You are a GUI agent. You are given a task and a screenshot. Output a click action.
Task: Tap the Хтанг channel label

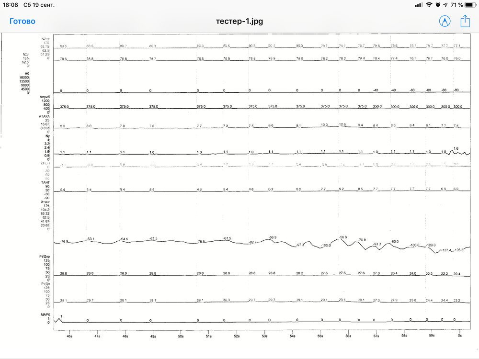click(45, 202)
